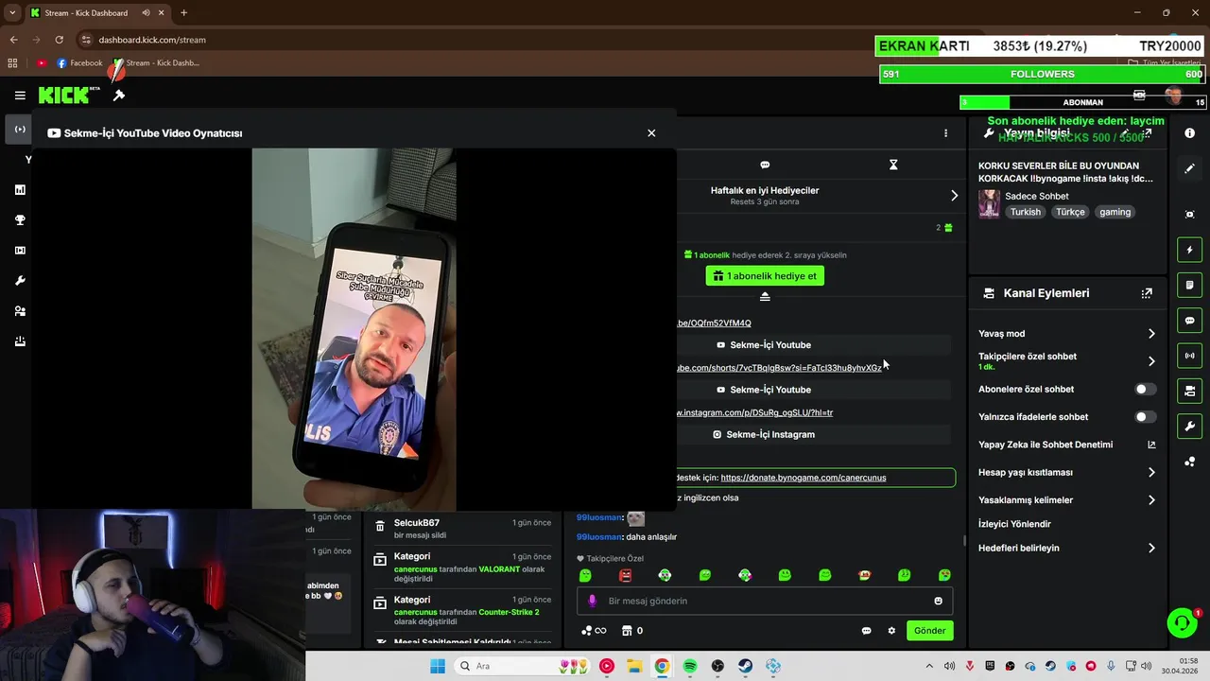Click the taskbar search box Ara
1210x681 pixels.
pyautogui.click(x=523, y=666)
